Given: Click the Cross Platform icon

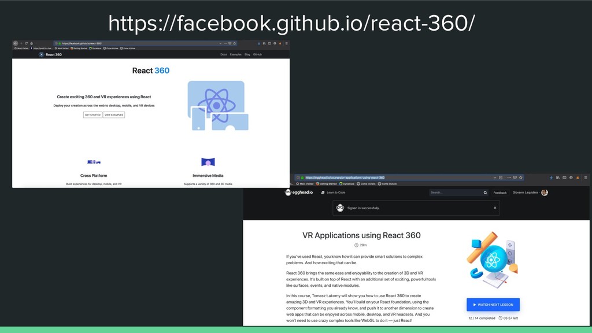Looking at the screenshot, I should tap(94, 162).
